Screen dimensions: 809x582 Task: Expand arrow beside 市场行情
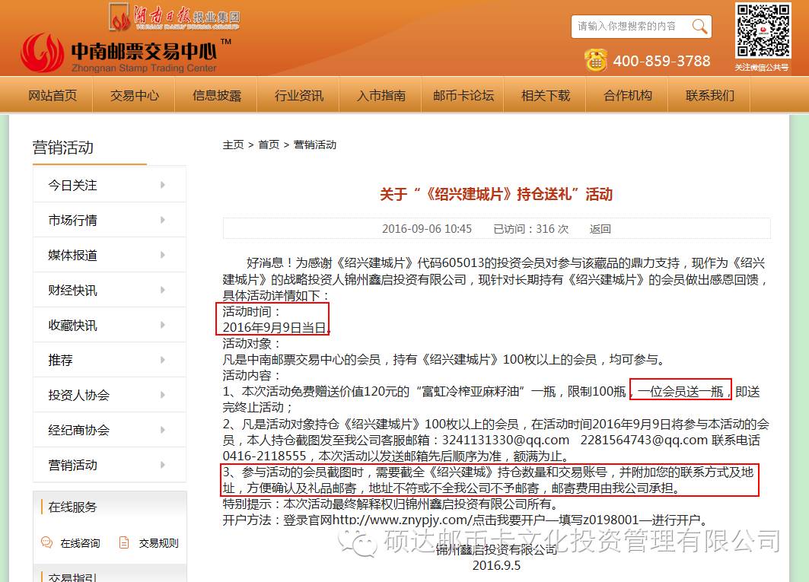[163, 220]
